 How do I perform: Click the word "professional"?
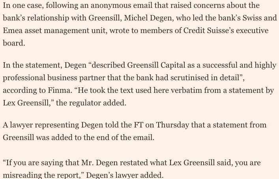24,78
